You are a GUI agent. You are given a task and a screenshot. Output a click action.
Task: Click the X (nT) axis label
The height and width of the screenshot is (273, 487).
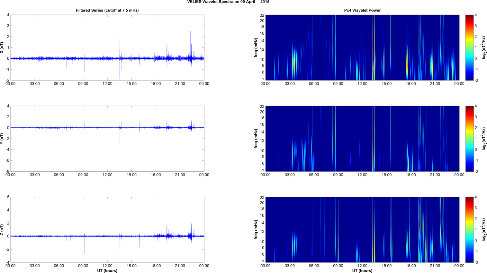coord(2,47)
